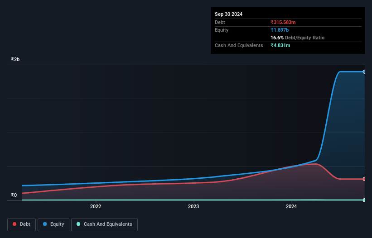Screen dimensions: 372x238
Task: Click the Debt label in the tooltip
Action: point(220,22)
